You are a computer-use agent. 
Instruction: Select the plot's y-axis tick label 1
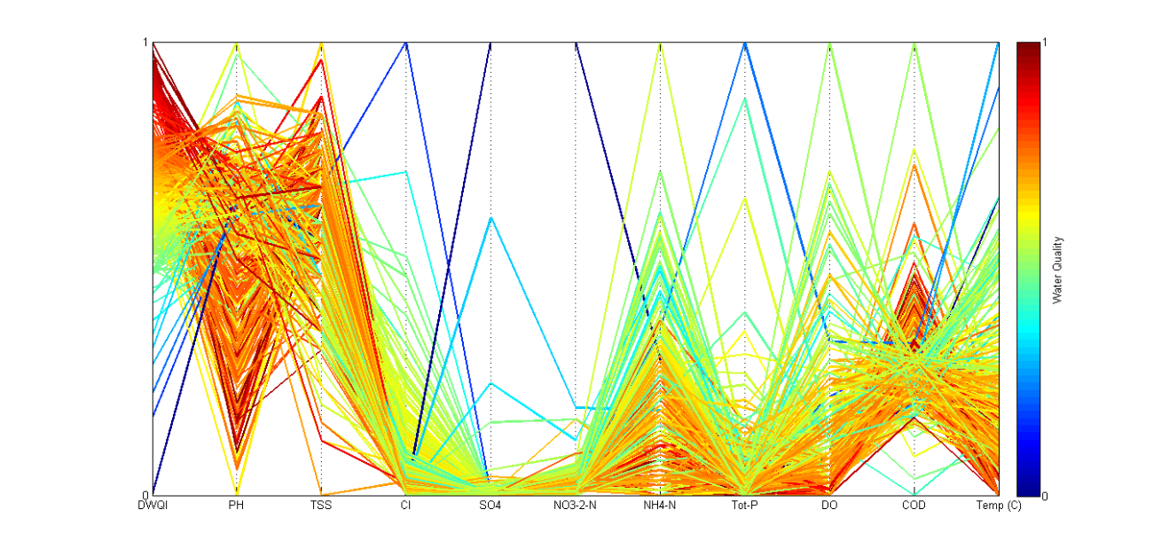pos(147,43)
